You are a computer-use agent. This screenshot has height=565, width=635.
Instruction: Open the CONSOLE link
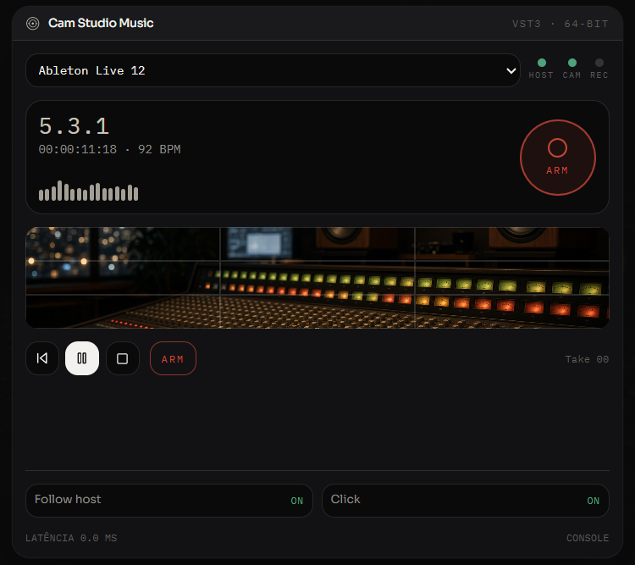pyautogui.click(x=588, y=538)
